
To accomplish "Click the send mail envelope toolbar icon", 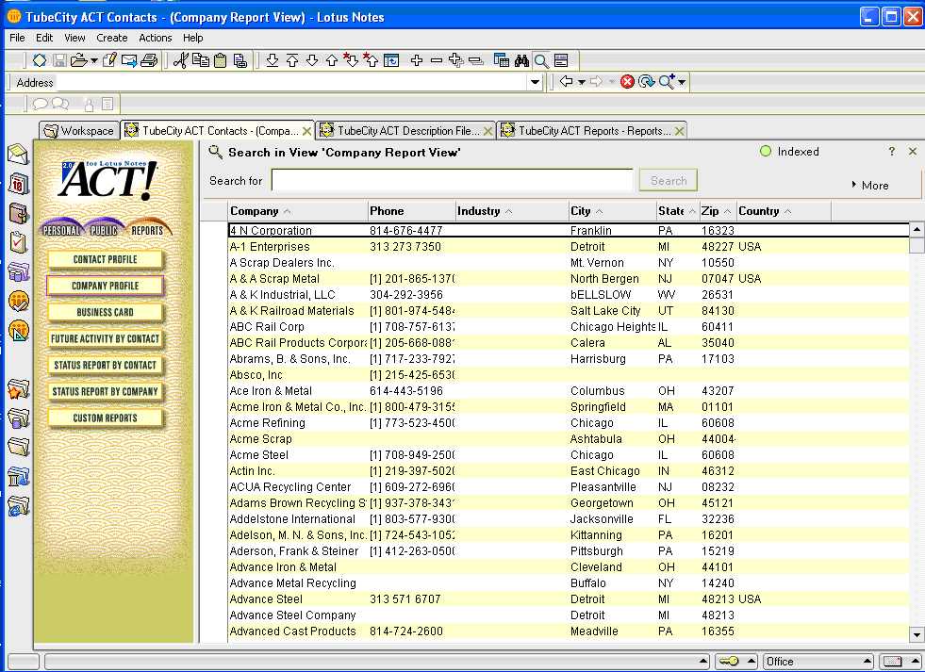I will pyautogui.click(x=129, y=60).
